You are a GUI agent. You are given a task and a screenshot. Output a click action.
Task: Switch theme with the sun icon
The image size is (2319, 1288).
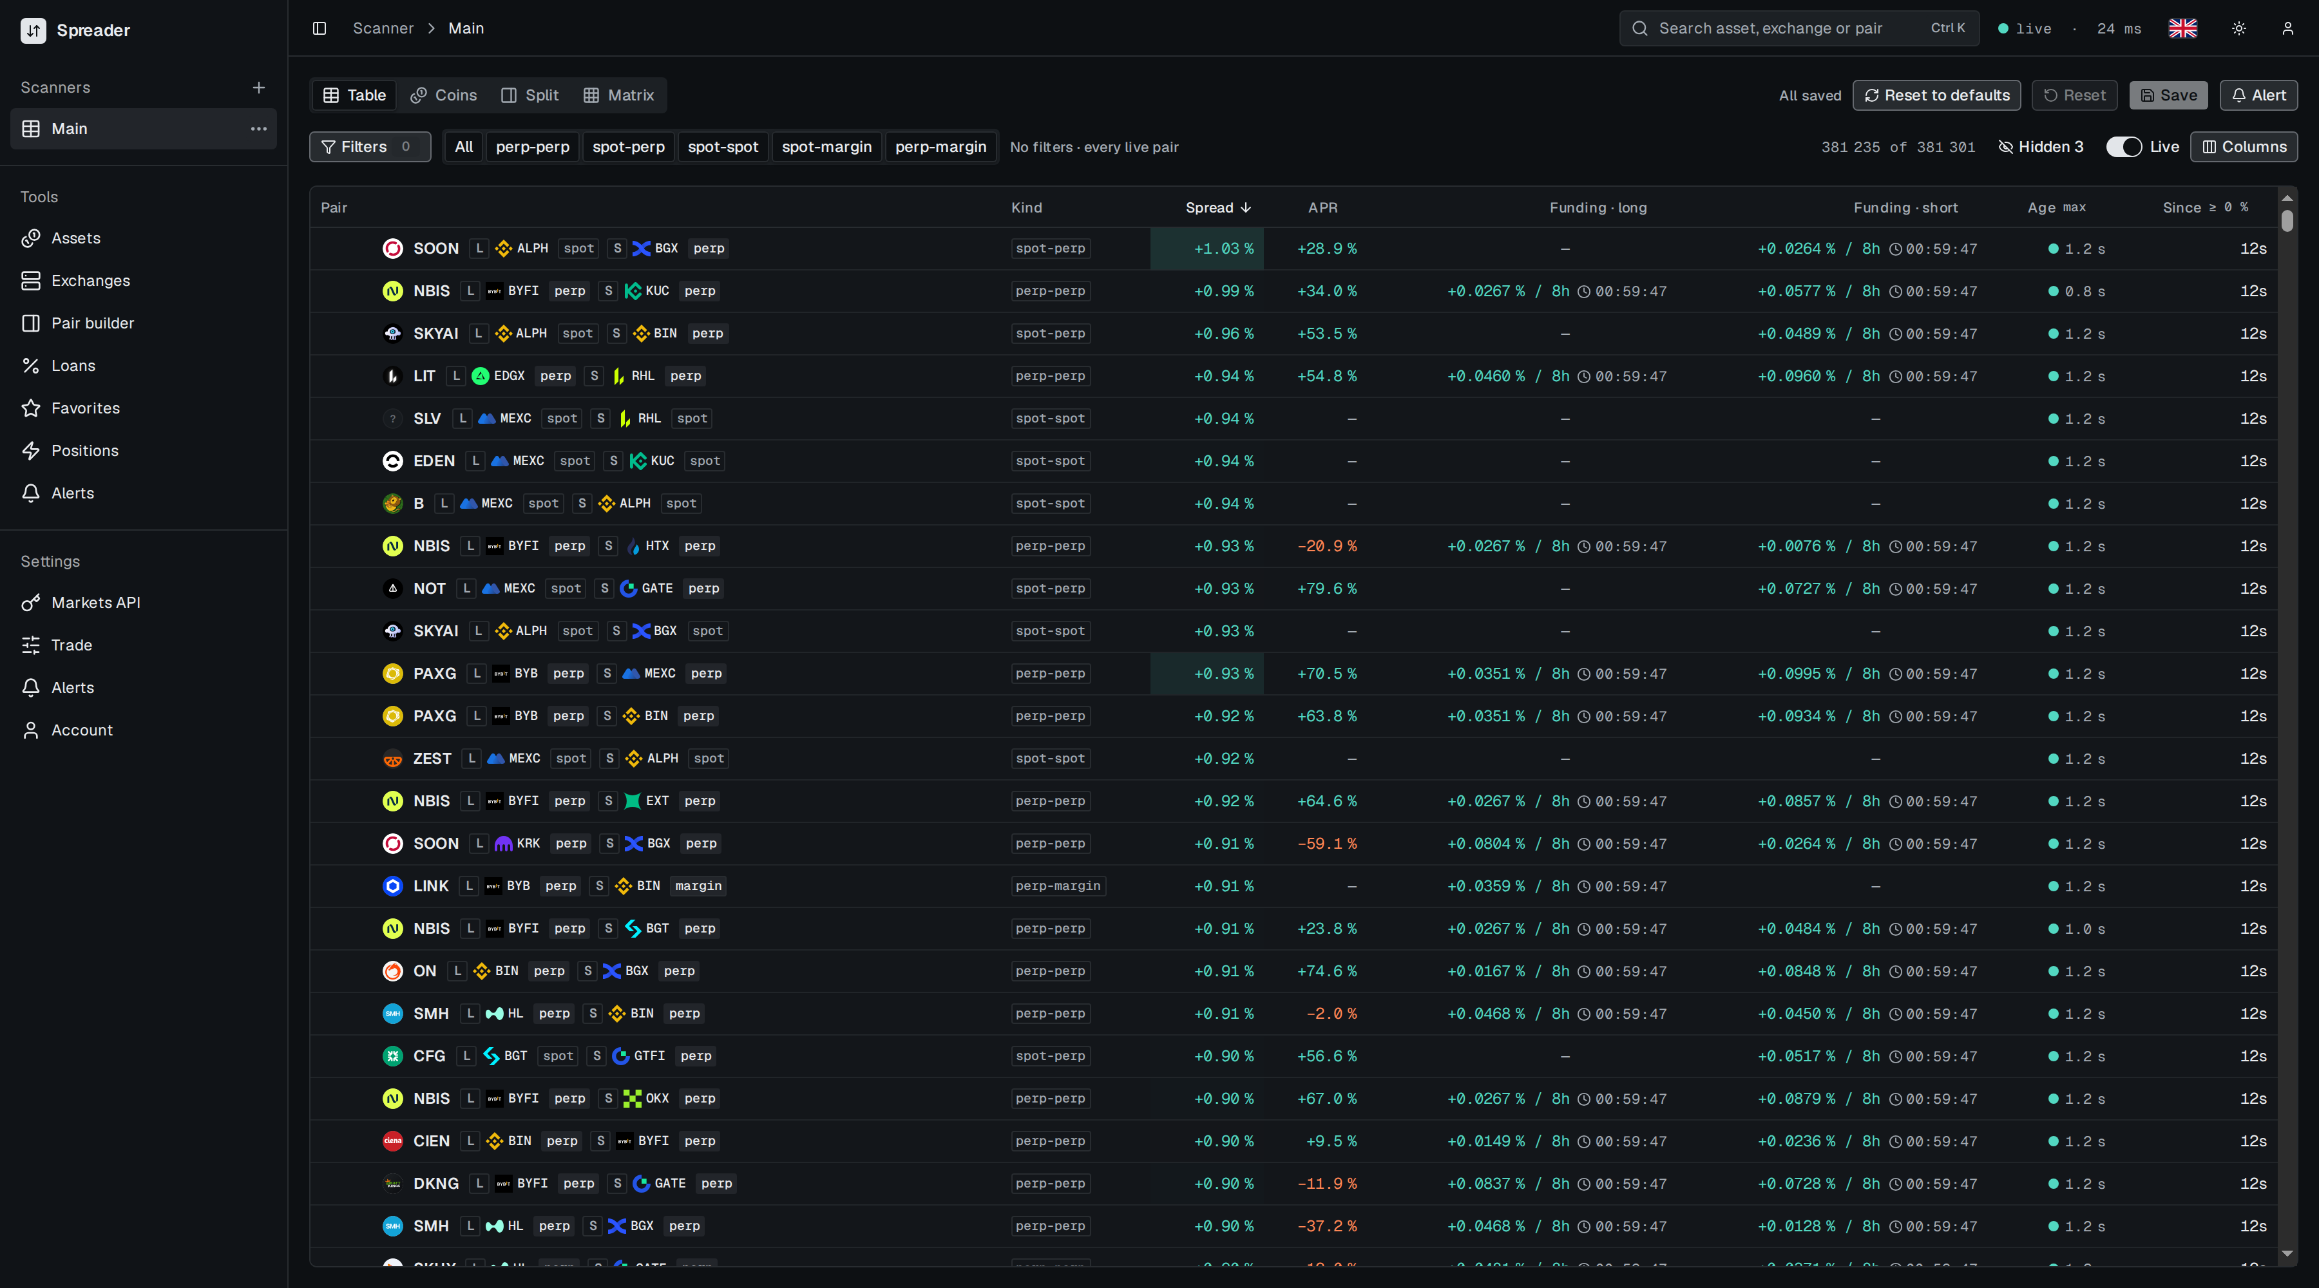coord(2239,28)
